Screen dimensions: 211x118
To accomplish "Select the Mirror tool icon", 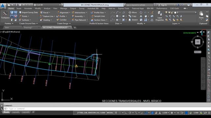I will click(x=141, y=16).
